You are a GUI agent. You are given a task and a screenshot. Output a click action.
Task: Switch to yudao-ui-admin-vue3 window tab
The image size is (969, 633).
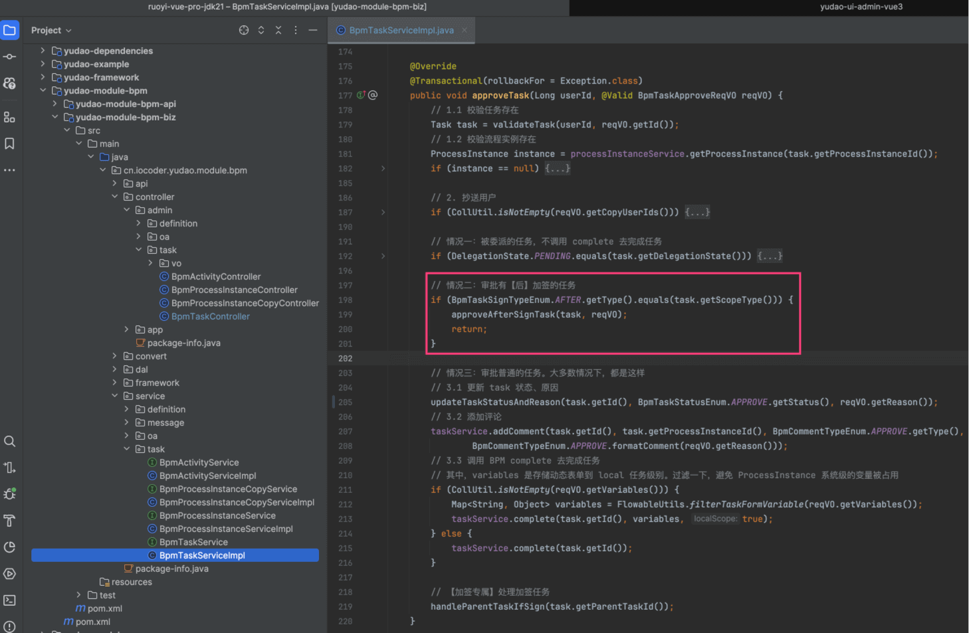tap(861, 7)
